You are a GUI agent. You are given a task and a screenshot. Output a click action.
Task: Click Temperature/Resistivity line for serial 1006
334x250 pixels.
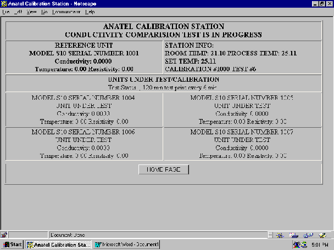pos(84,156)
